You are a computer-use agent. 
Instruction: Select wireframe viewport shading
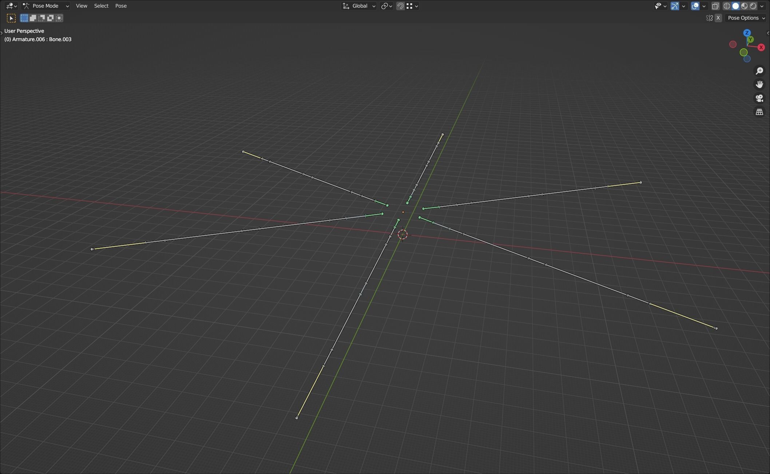(x=727, y=6)
